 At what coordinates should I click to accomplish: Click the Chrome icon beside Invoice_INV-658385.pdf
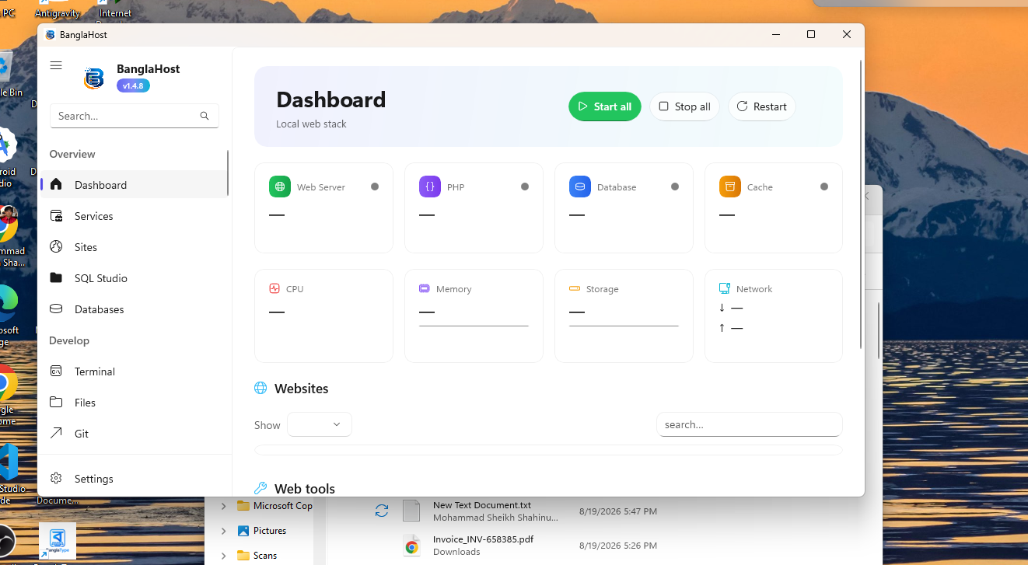point(411,547)
